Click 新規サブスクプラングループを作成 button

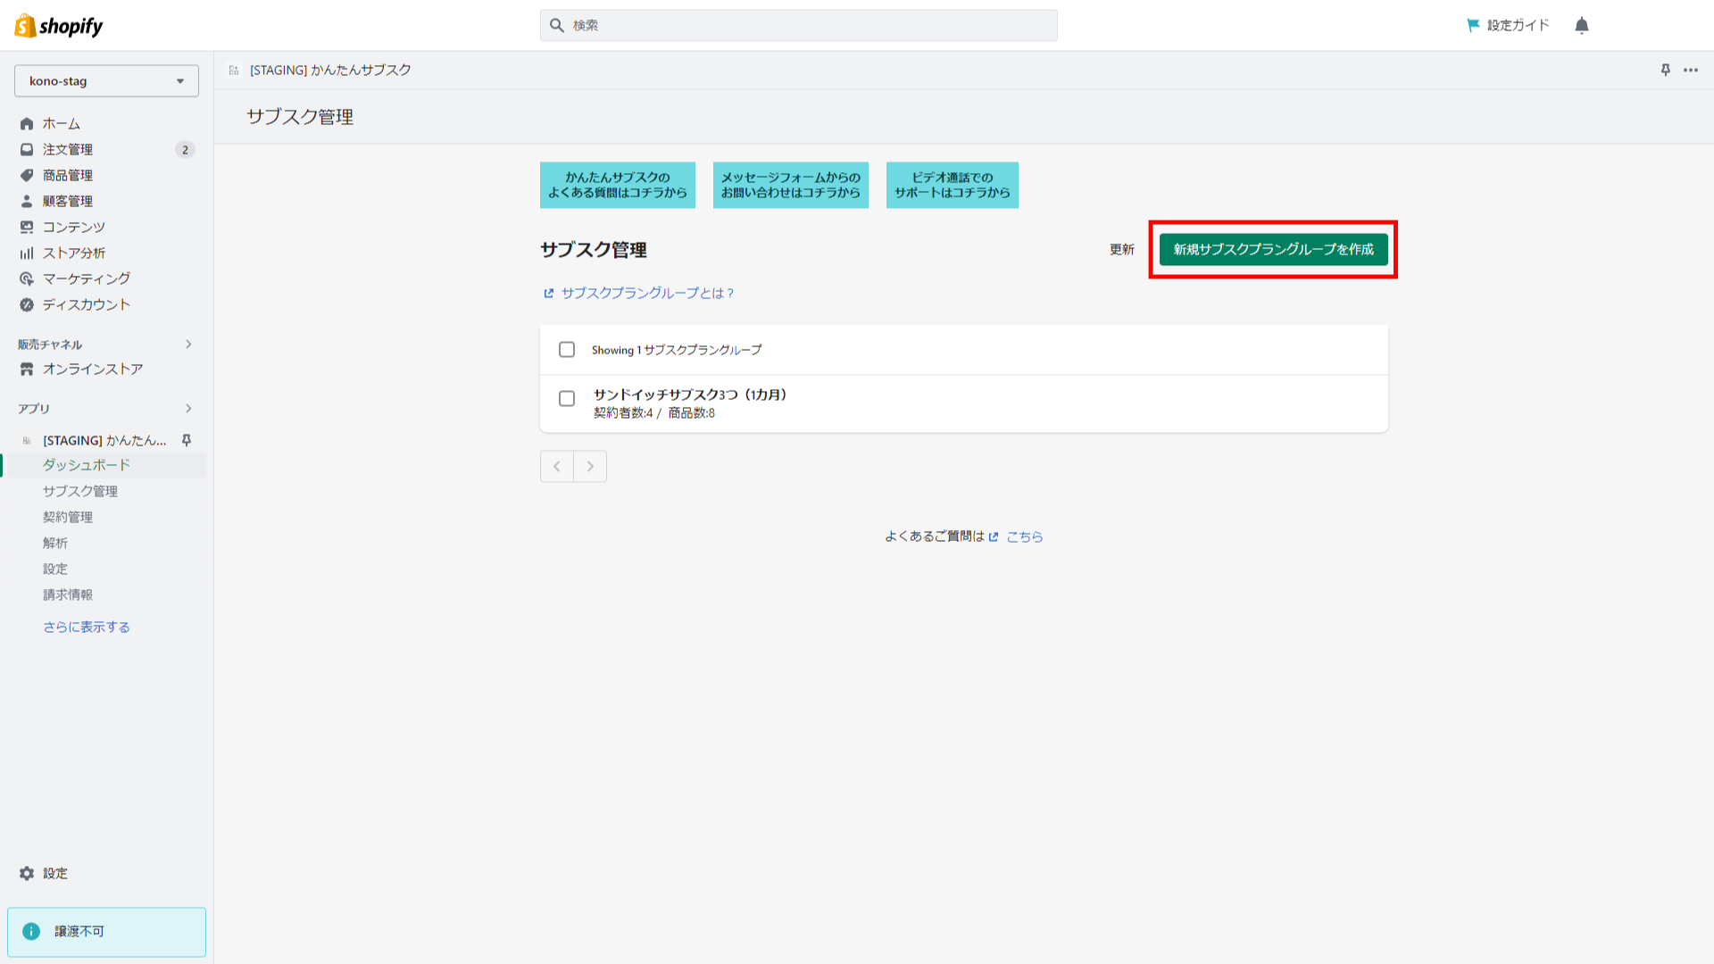(x=1273, y=249)
